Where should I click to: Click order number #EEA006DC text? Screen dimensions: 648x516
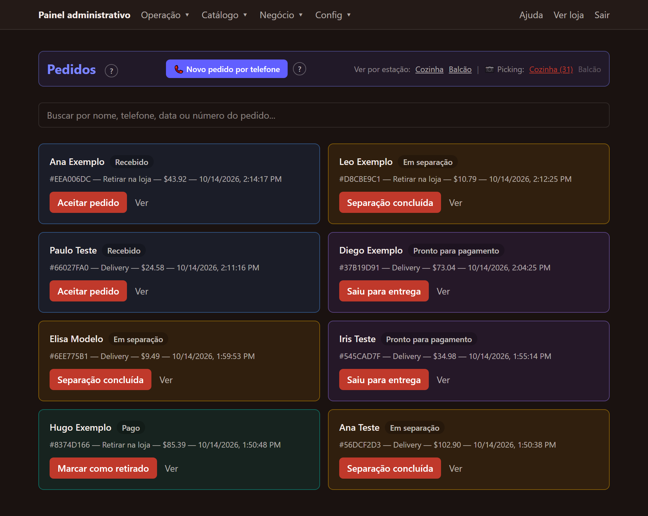pos(70,179)
